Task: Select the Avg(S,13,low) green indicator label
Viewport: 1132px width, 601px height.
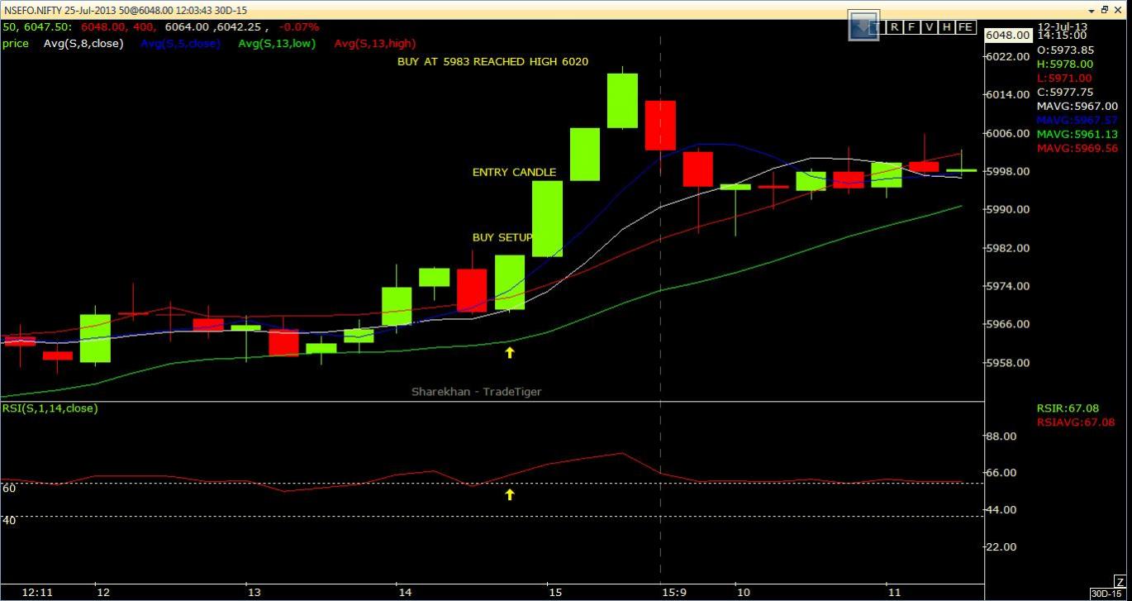Action: coord(277,43)
